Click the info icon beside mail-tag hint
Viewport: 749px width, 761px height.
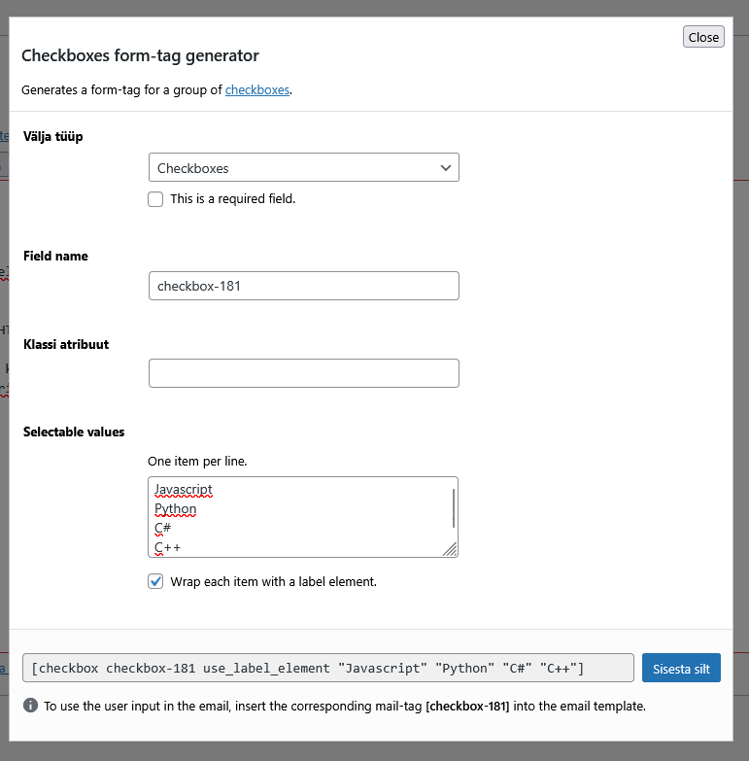tap(30, 706)
